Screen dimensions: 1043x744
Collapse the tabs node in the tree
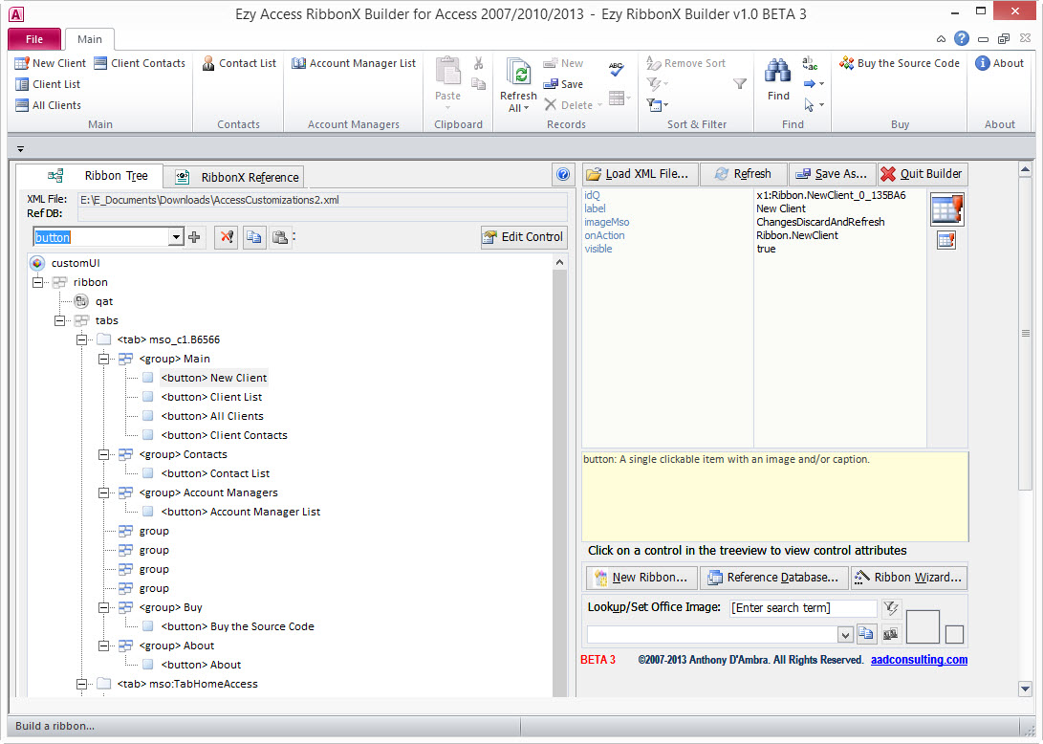[60, 320]
